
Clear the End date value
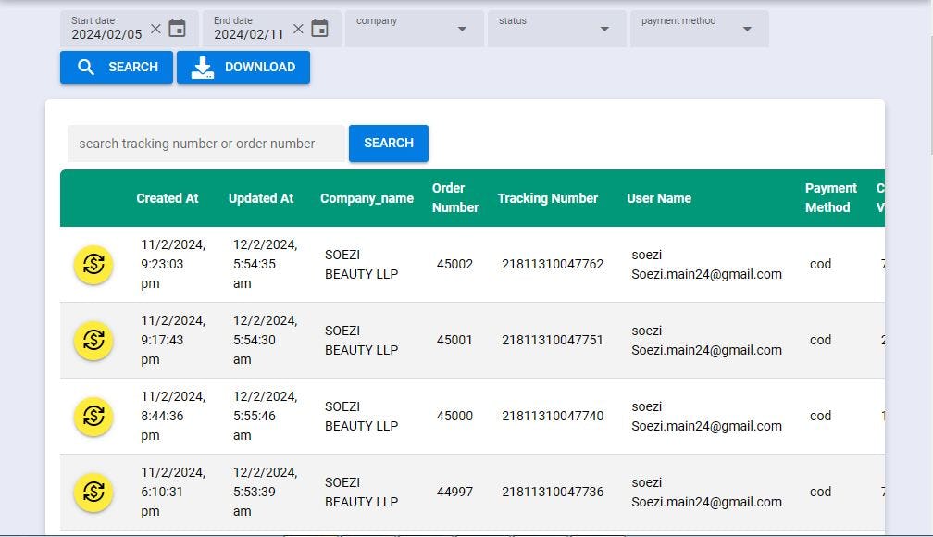pyautogui.click(x=298, y=27)
